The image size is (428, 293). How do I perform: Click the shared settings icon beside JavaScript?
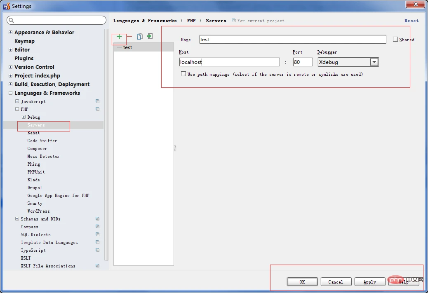(x=97, y=101)
